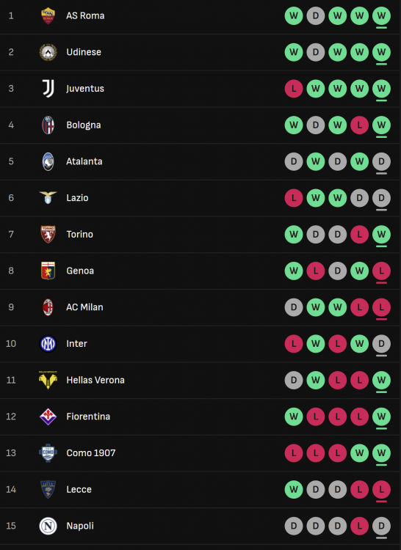Click the Torino bull crest
The height and width of the screenshot is (550, 401).
48,235
